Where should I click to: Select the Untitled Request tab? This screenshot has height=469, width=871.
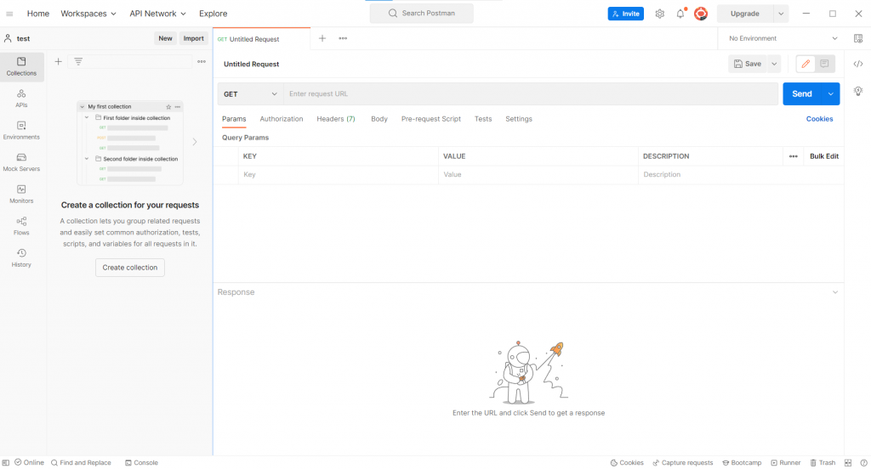[x=261, y=39]
